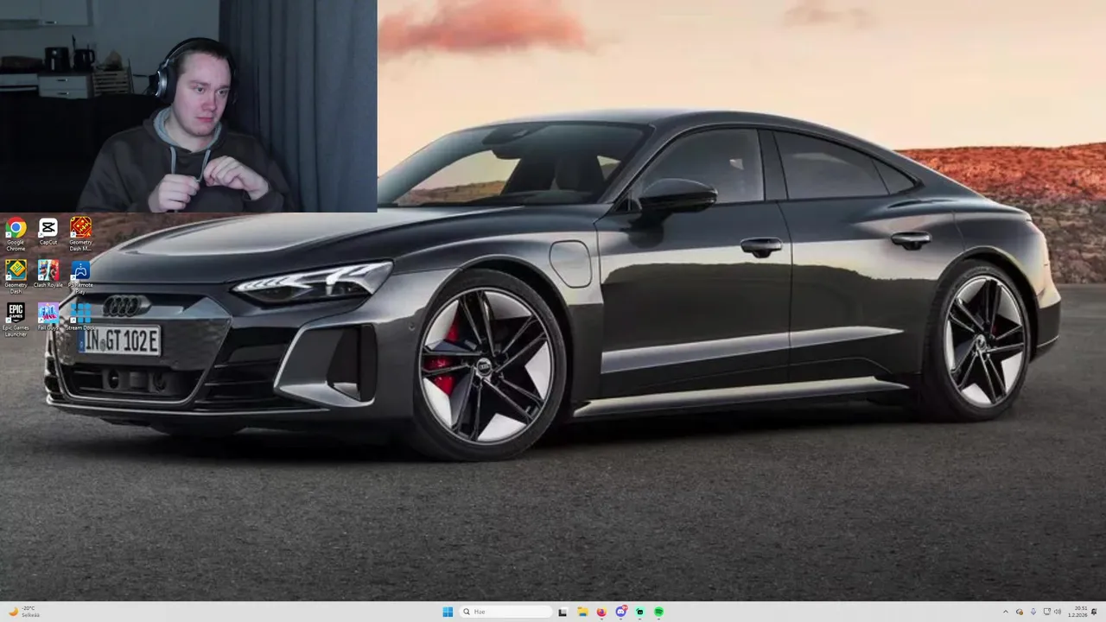1106x622 pixels.
Task: Open the volume tray icon
Action: 1058,612
